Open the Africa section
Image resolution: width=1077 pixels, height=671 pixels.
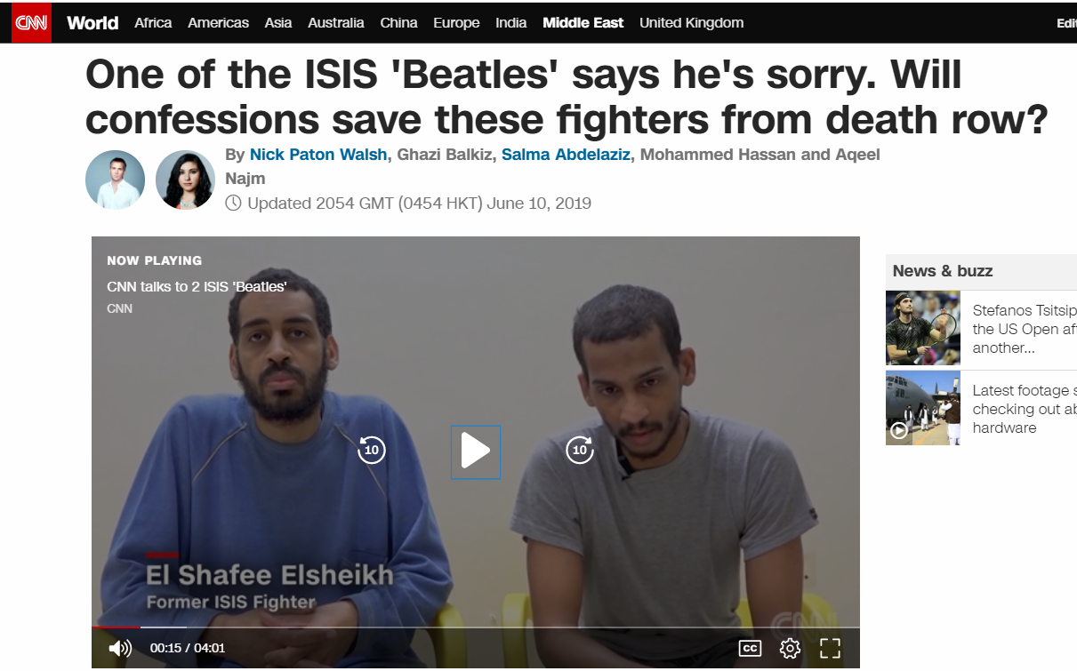click(x=153, y=23)
